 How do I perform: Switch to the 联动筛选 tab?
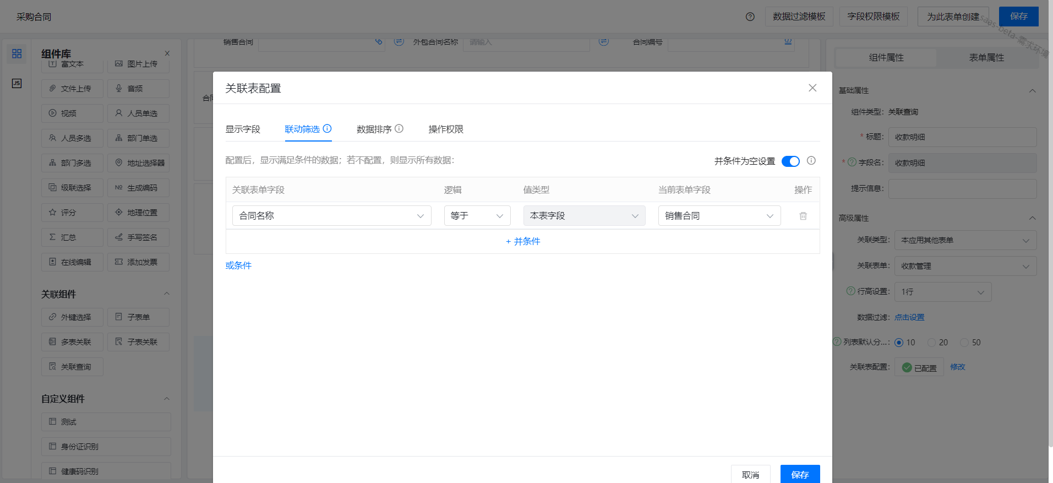tap(302, 129)
